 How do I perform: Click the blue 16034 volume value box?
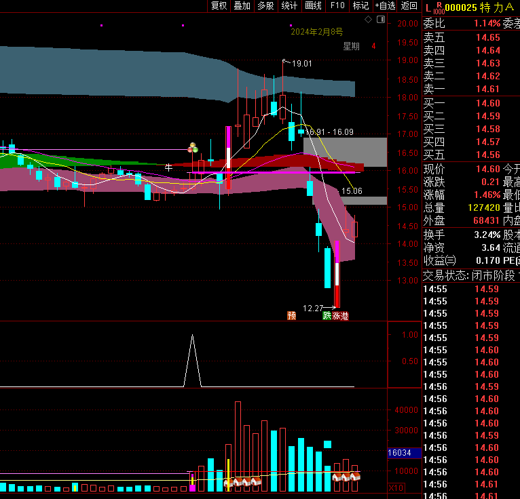pyautogui.click(x=405, y=453)
